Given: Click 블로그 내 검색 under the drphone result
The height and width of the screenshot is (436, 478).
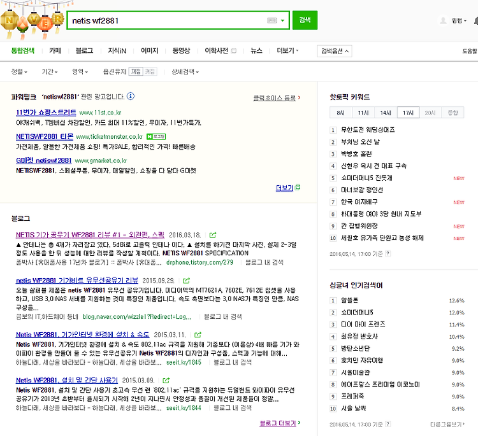Looking at the screenshot, I should click(264, 262).
